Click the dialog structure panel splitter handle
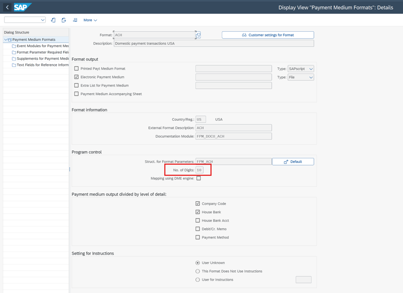The width and height of the screenshot is (403, 293). [x=69, y=169]
